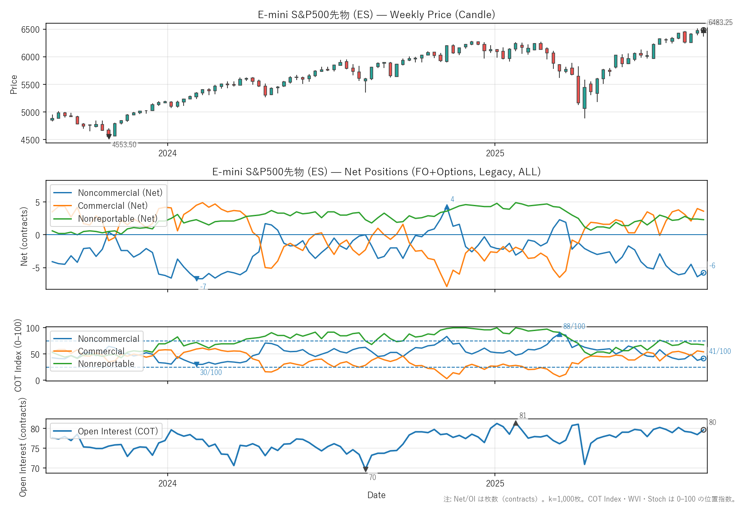Viewport: 743px width, 508px height.
Task: Click the orange Commercial (Net) legend line
Action: 63,206
